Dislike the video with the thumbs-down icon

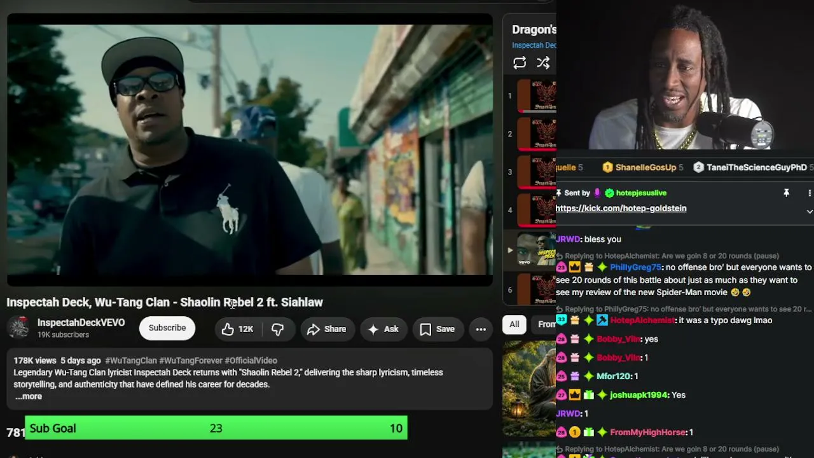(278, 329)
